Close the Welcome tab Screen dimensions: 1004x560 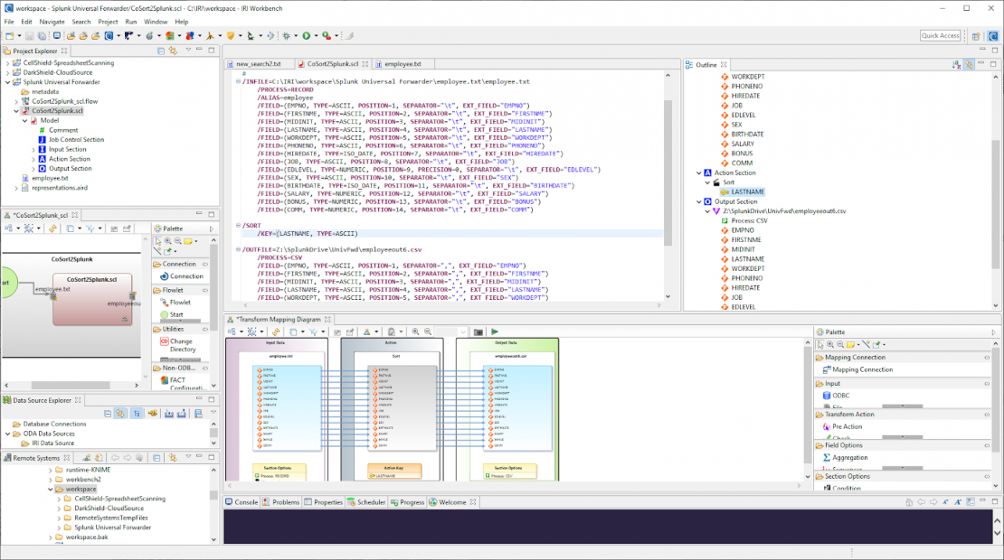[473, 502]
